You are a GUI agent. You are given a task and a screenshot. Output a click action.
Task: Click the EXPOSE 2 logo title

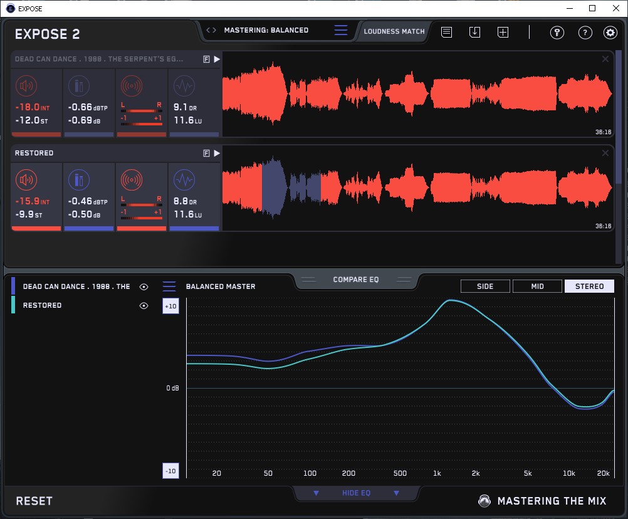coord(47,34)
